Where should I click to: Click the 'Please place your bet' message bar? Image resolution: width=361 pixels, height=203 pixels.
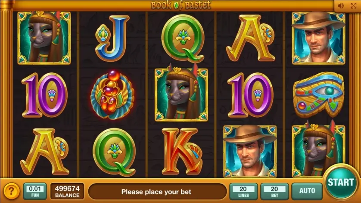click(157, 191)
